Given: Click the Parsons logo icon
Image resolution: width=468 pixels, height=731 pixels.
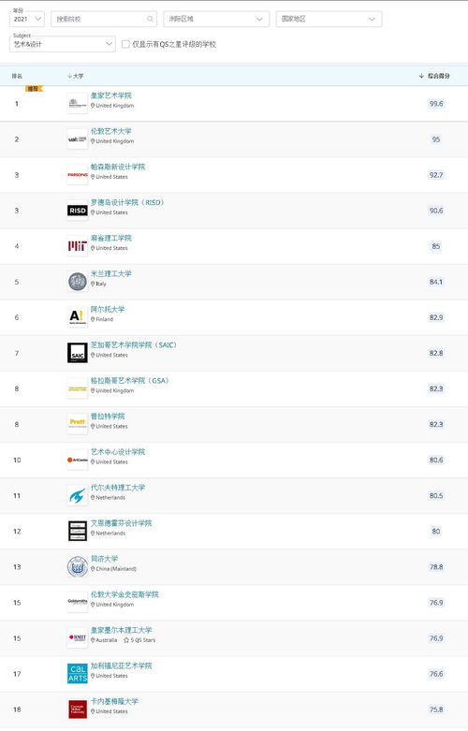Looking at the screenshot, I should coord(78,175).
